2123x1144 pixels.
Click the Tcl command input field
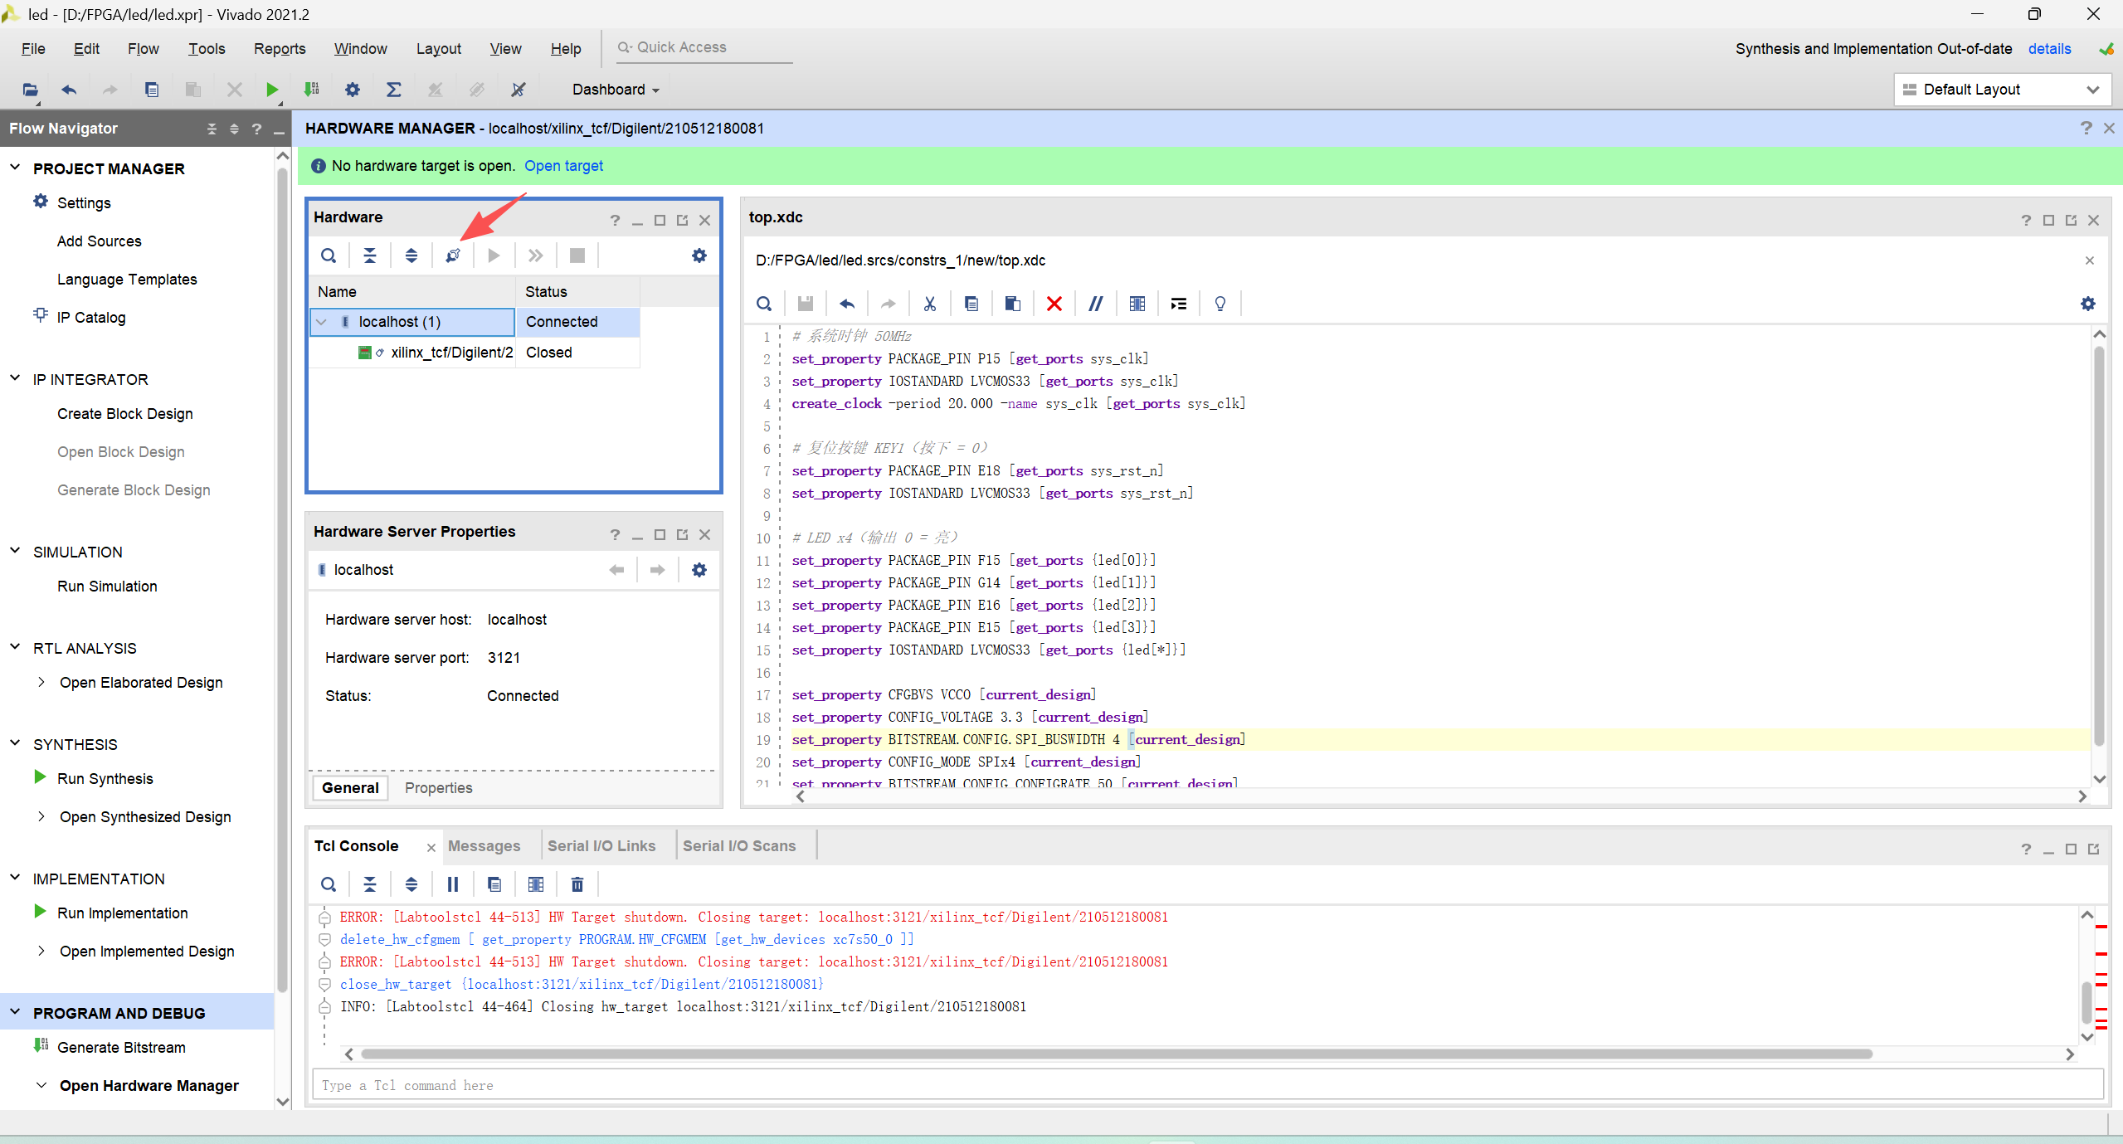tap(1207, 1085)
